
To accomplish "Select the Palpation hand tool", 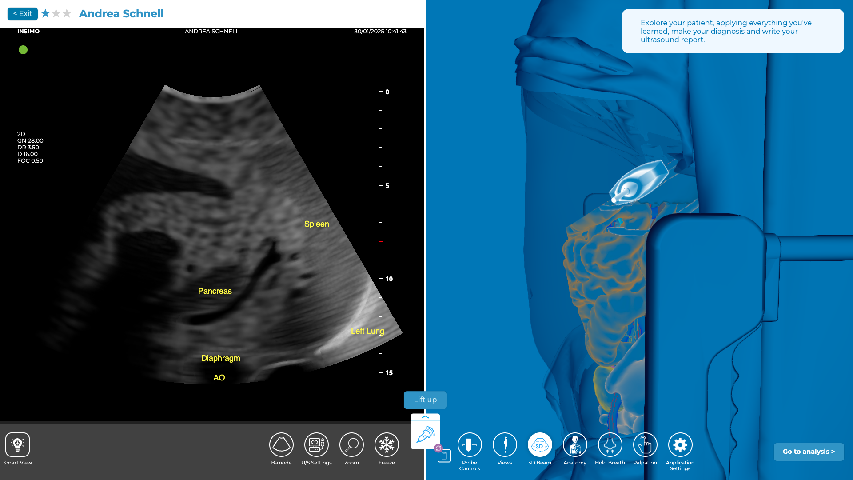I will [x=645, y=444].
